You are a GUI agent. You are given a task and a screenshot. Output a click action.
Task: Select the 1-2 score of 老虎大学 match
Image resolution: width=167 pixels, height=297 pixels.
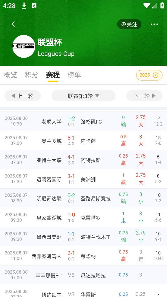click(71, 119)
